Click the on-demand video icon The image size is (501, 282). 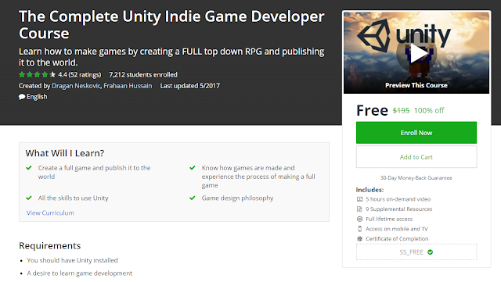click(x=360, y=199)
